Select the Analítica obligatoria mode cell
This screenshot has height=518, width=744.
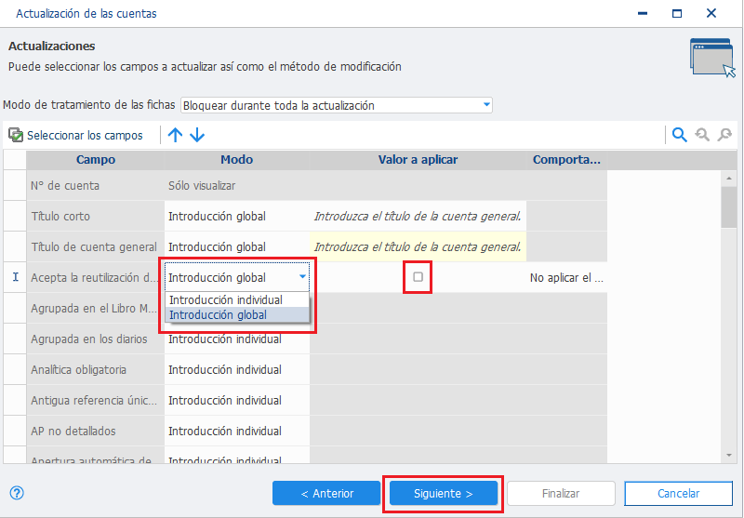pos(237,369)
